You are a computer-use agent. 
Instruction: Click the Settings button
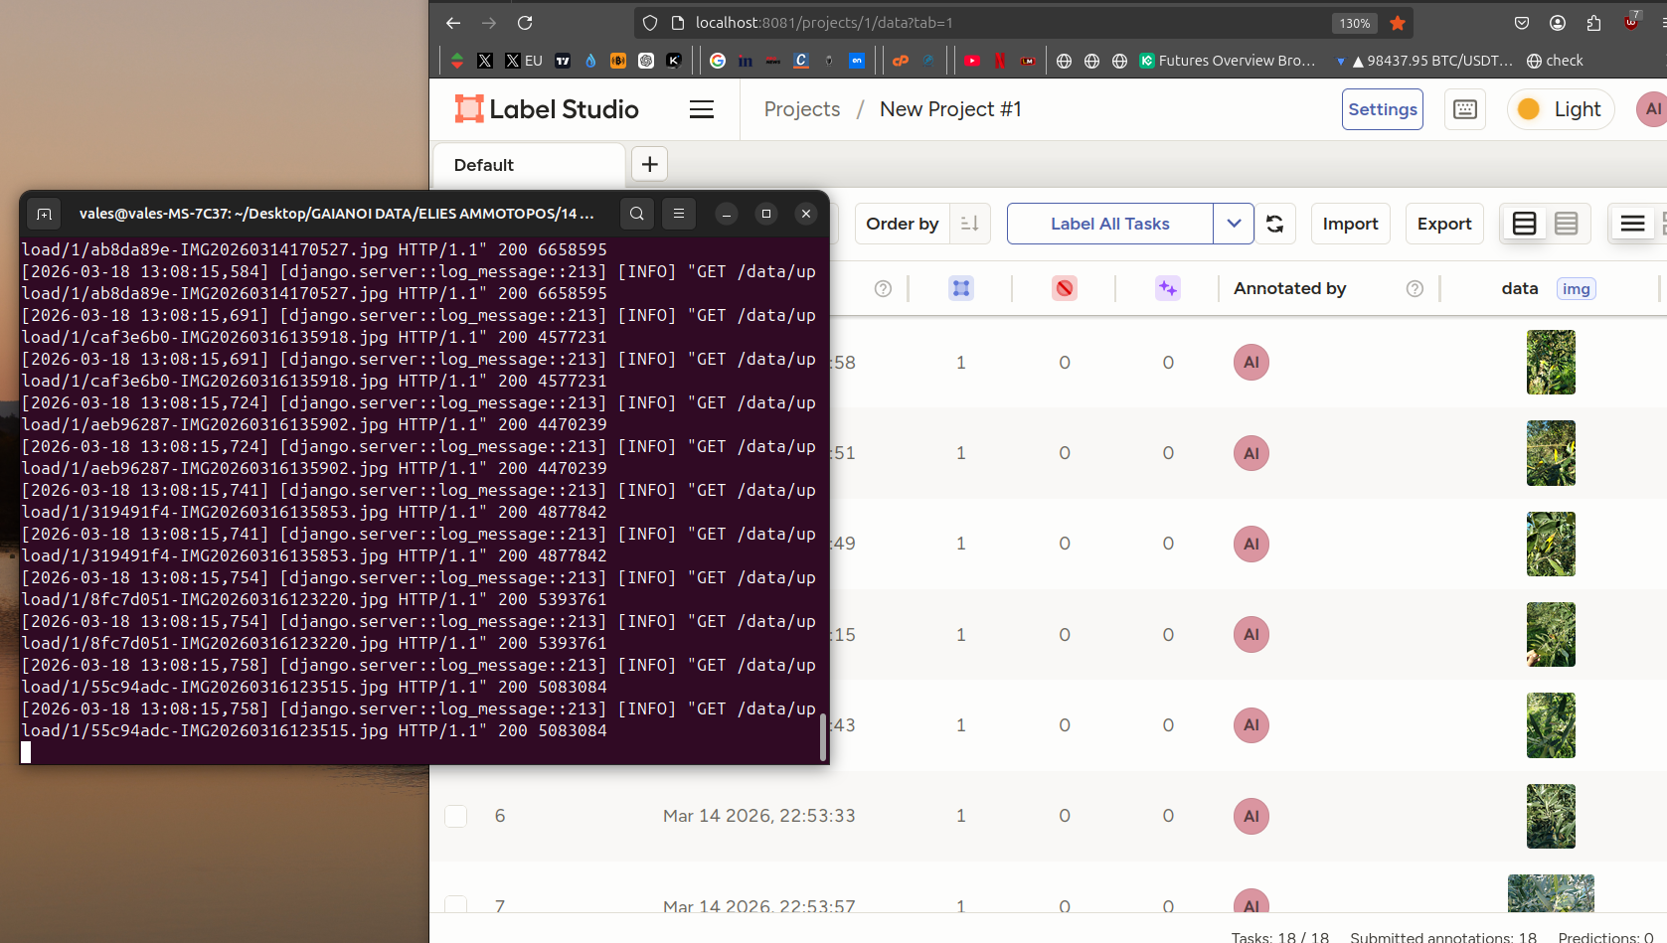1382,109
